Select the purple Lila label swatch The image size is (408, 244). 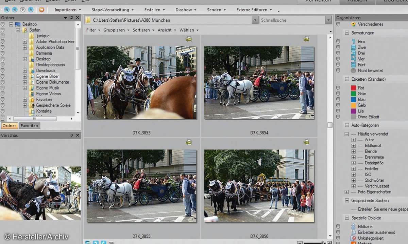coord(353,111)
